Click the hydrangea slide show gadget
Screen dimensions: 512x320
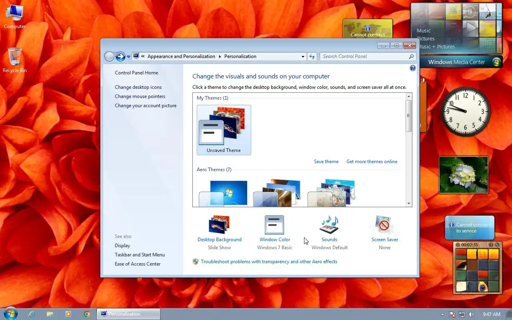click(464, 175)
